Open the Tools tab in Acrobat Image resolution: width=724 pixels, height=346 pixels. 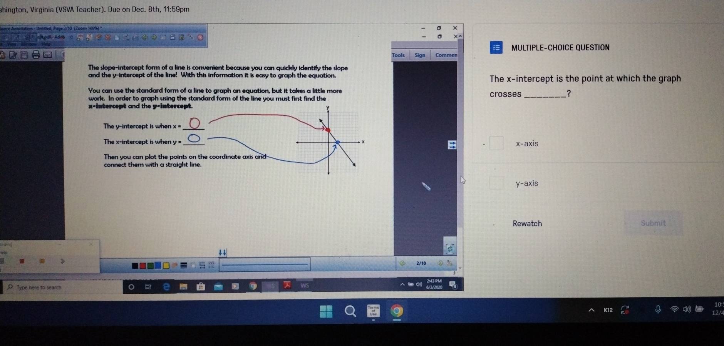[398, 55]
